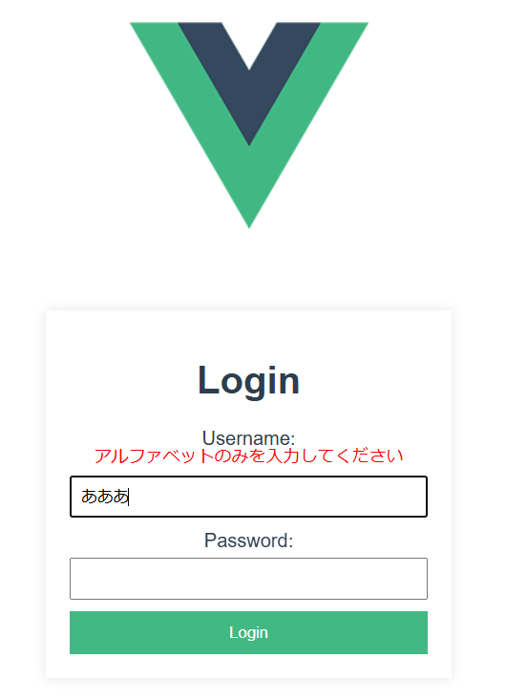
Task: Select the empty Password input box
Action: 248,579
